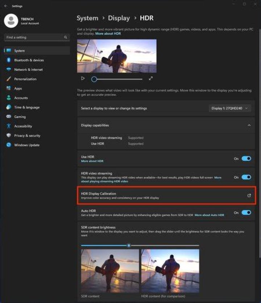
Task: Click the More about HDR link under Use HDR
Action: (x=92, y=161)
